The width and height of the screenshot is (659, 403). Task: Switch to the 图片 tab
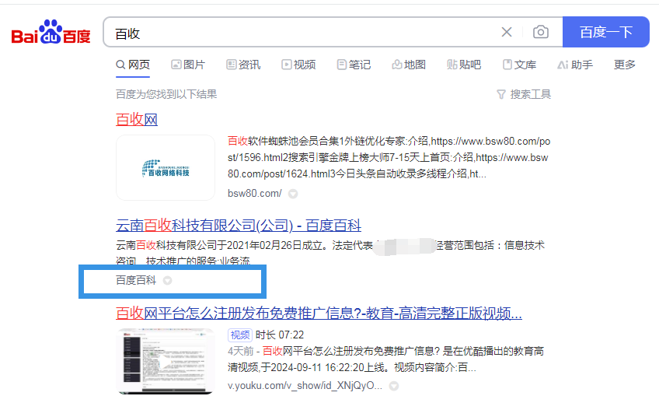pyautogui.click(x=188, y=65)
